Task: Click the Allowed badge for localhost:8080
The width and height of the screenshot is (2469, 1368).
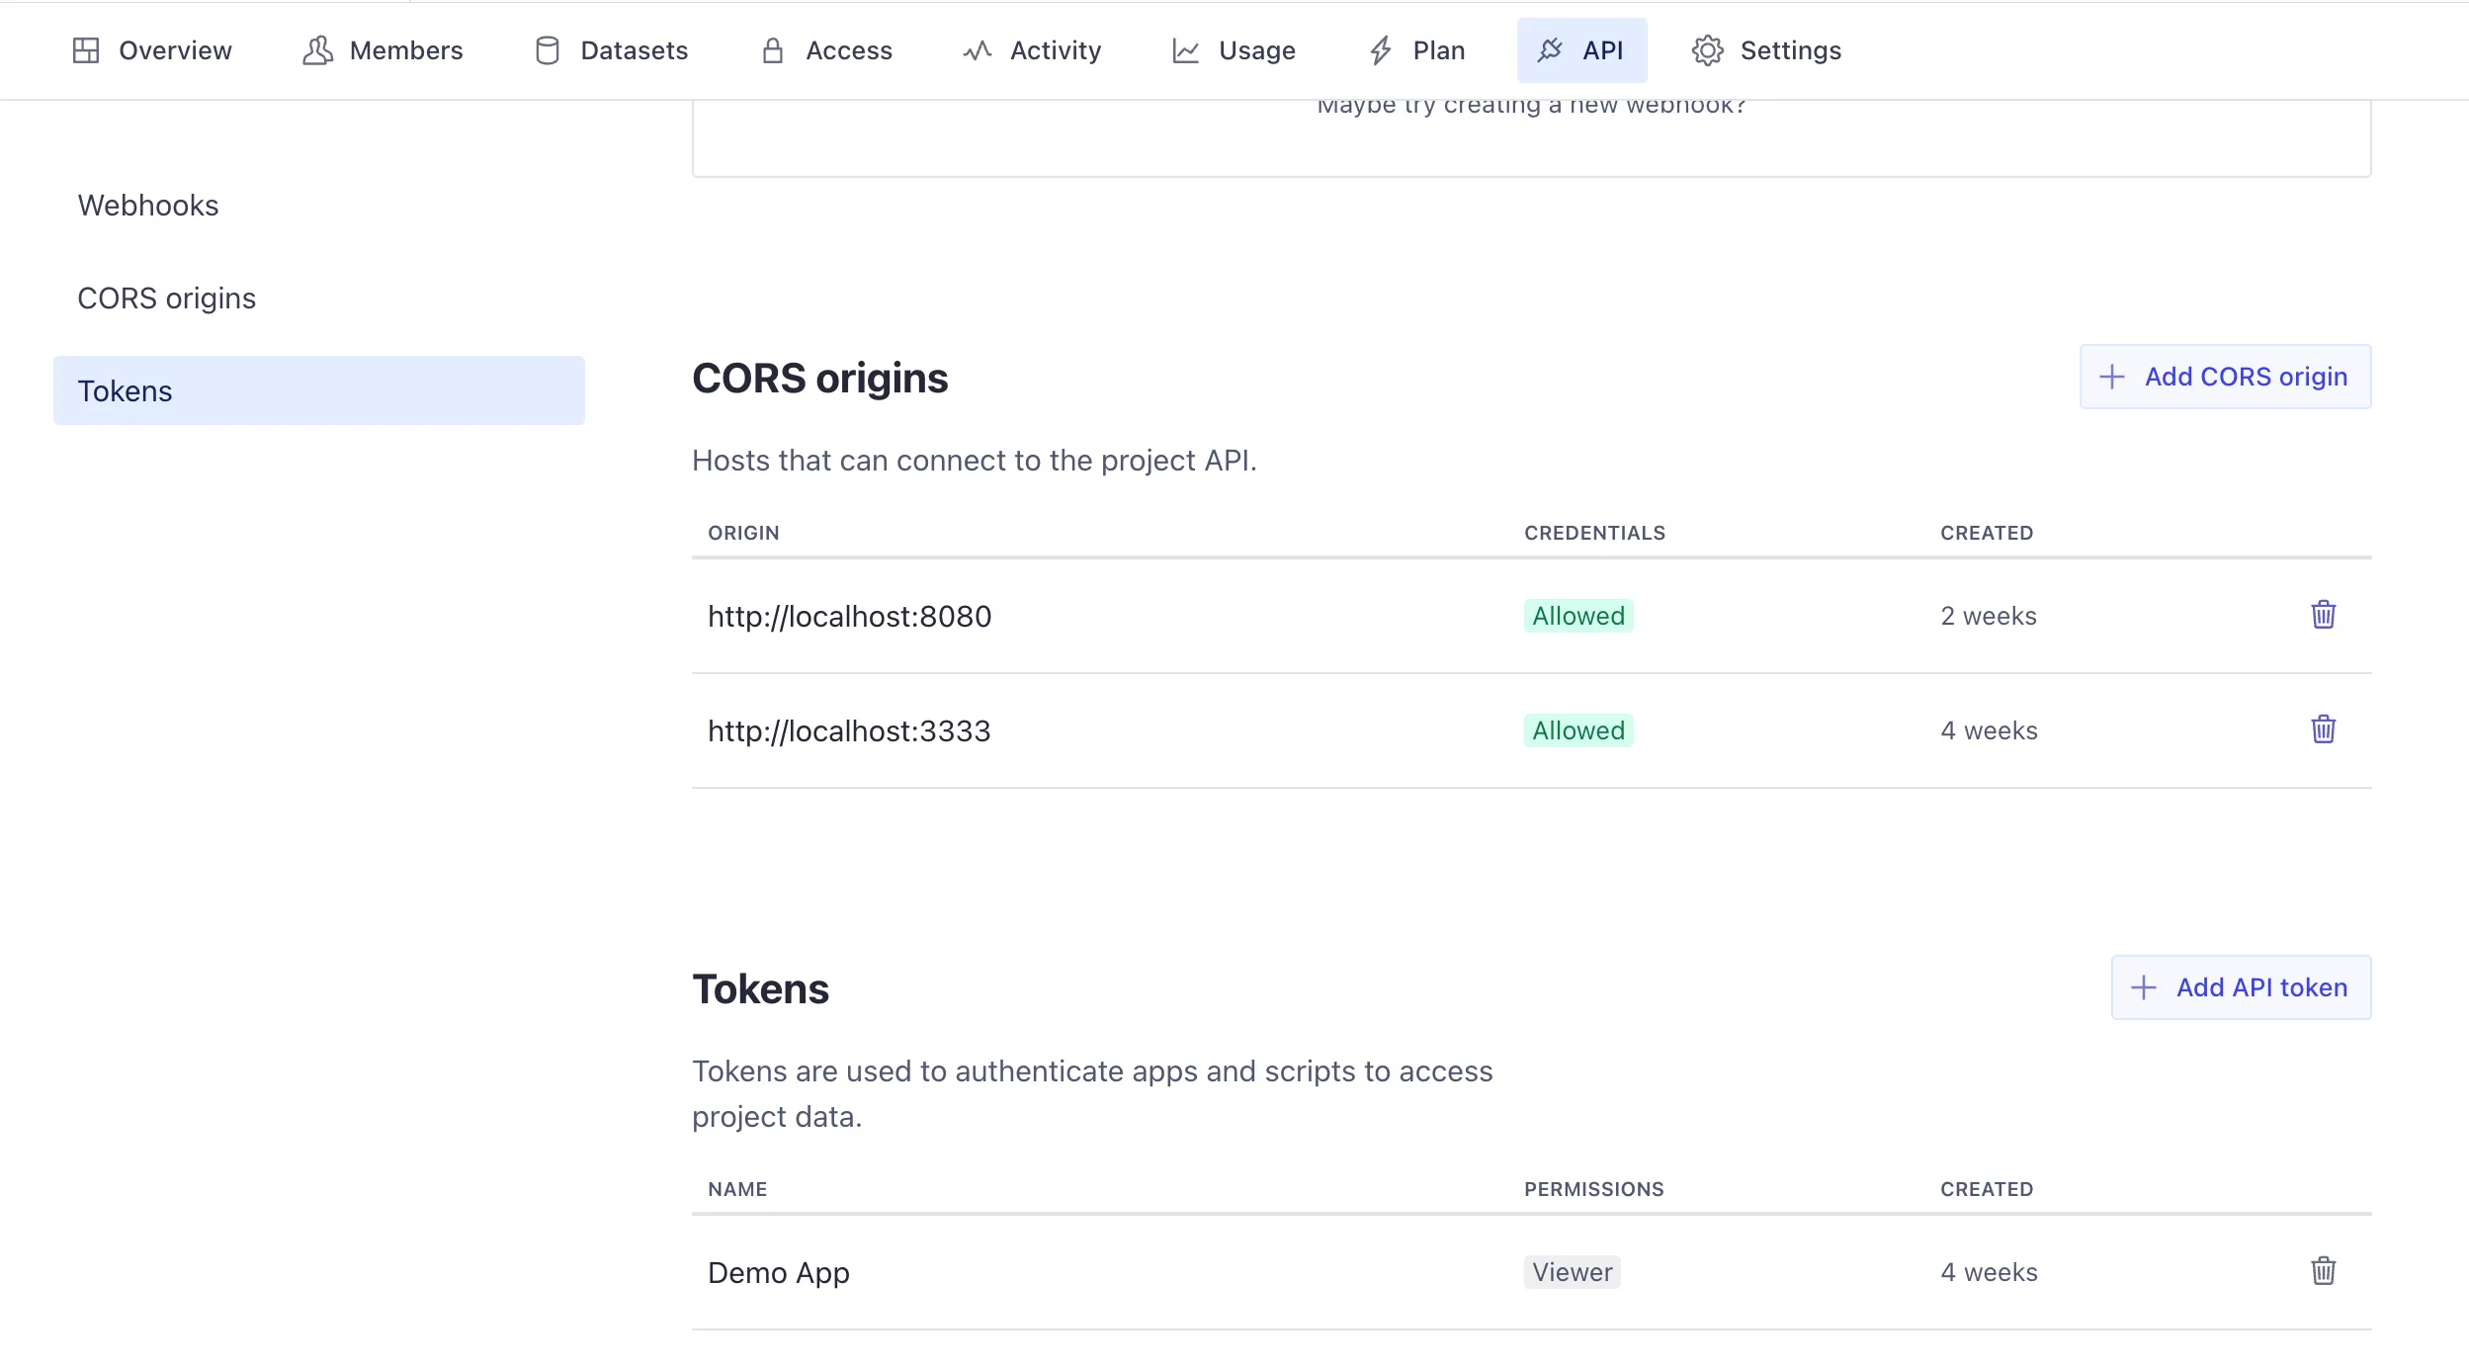Action: (1577, 616)
